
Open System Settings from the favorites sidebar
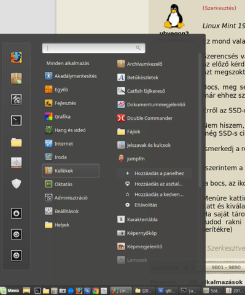(x=17, y=100)
